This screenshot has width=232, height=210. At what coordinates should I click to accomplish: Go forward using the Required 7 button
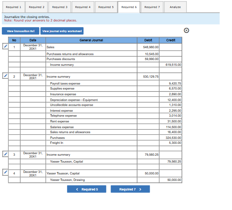click(130, 189)
